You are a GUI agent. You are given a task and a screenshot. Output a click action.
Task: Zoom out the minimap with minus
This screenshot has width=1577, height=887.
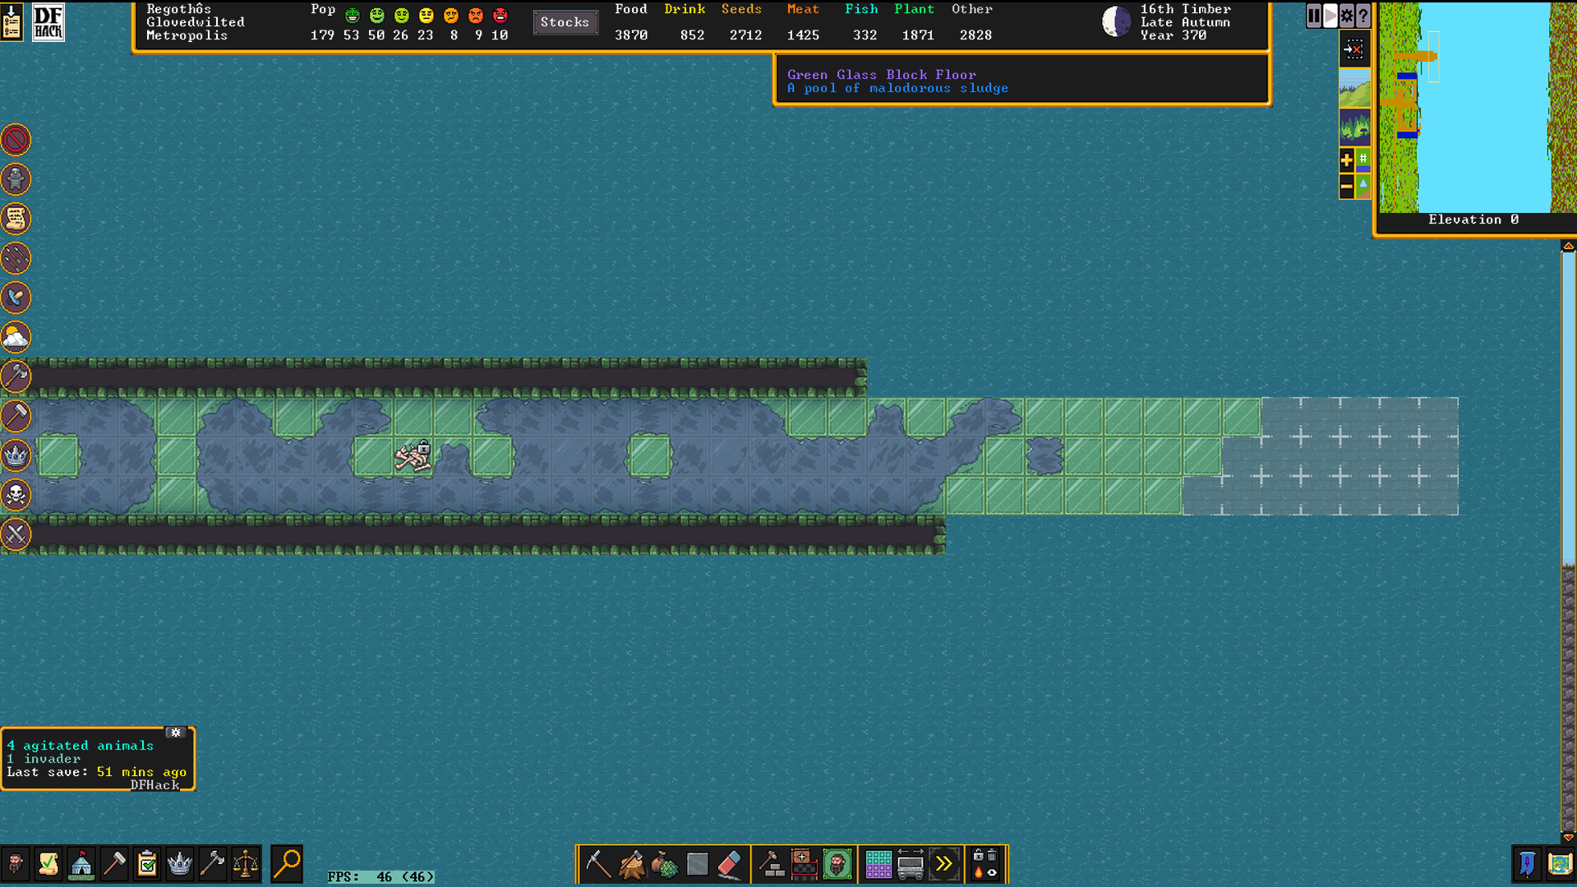(x=1346, y=187)
